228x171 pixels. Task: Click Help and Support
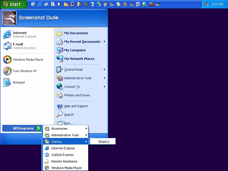(x=76, y=106)
